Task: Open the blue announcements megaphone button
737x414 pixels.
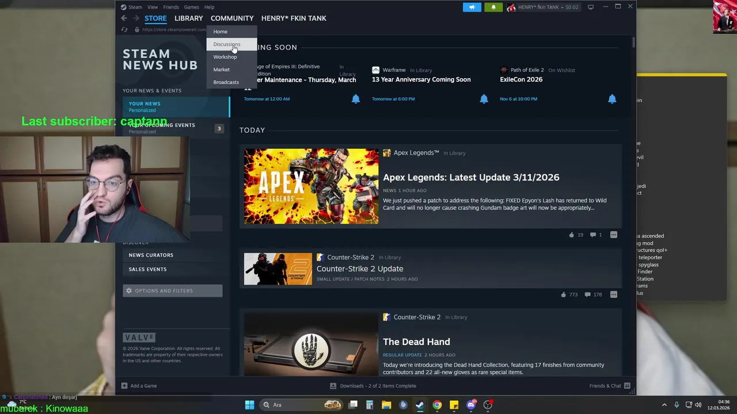Action: point(472,7)
